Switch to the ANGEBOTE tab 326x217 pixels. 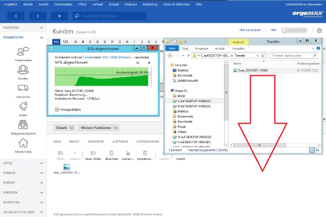pyautogui.click(x=96, y=142)
